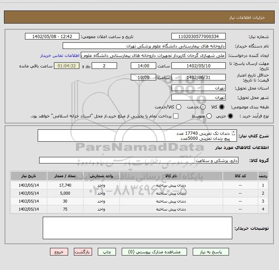Viewport: 279px width, 270px height.
Task: Click the کد کالا column header
Action: pos(240,176)
